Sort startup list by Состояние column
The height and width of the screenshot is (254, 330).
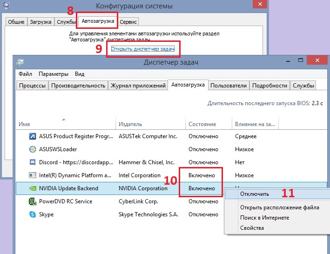click(x=209, y=124)
